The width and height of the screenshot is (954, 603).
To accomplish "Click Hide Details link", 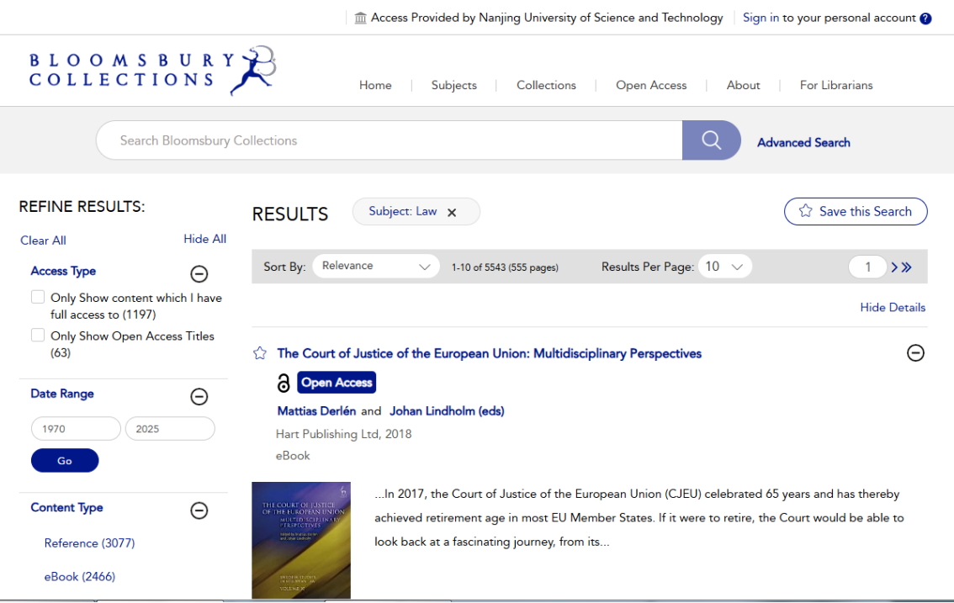I will [893, 307].
